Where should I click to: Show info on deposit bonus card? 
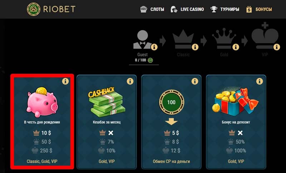pos(260,81)
